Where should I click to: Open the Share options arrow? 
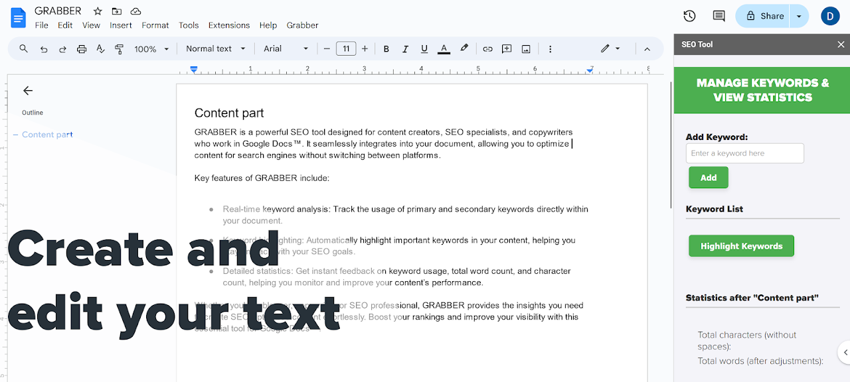coord(799,16)
